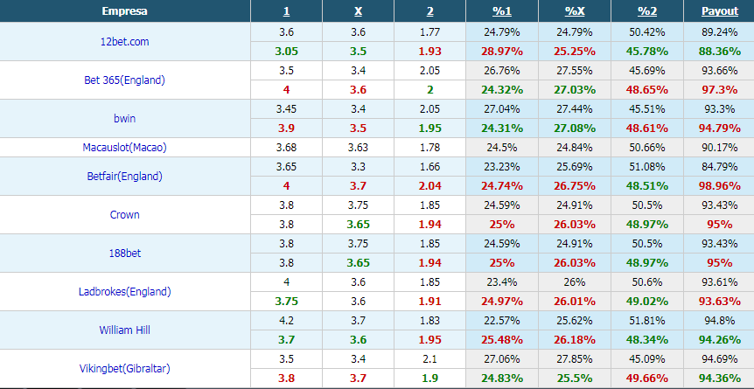Select 12bet.com opening away odds 1.77
The height and width of the screenshot is (389, 754).
click(429, 32)
